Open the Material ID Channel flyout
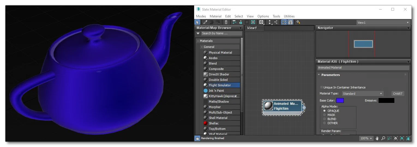This screenshot has height=147, width=417. point(262,22)
